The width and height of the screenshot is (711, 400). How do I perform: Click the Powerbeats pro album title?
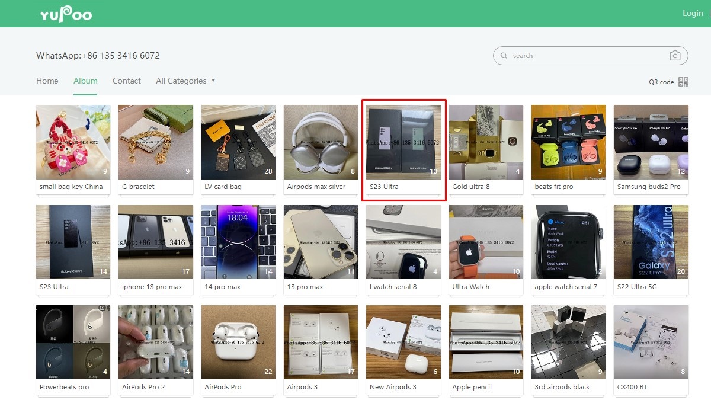[64, 387]
